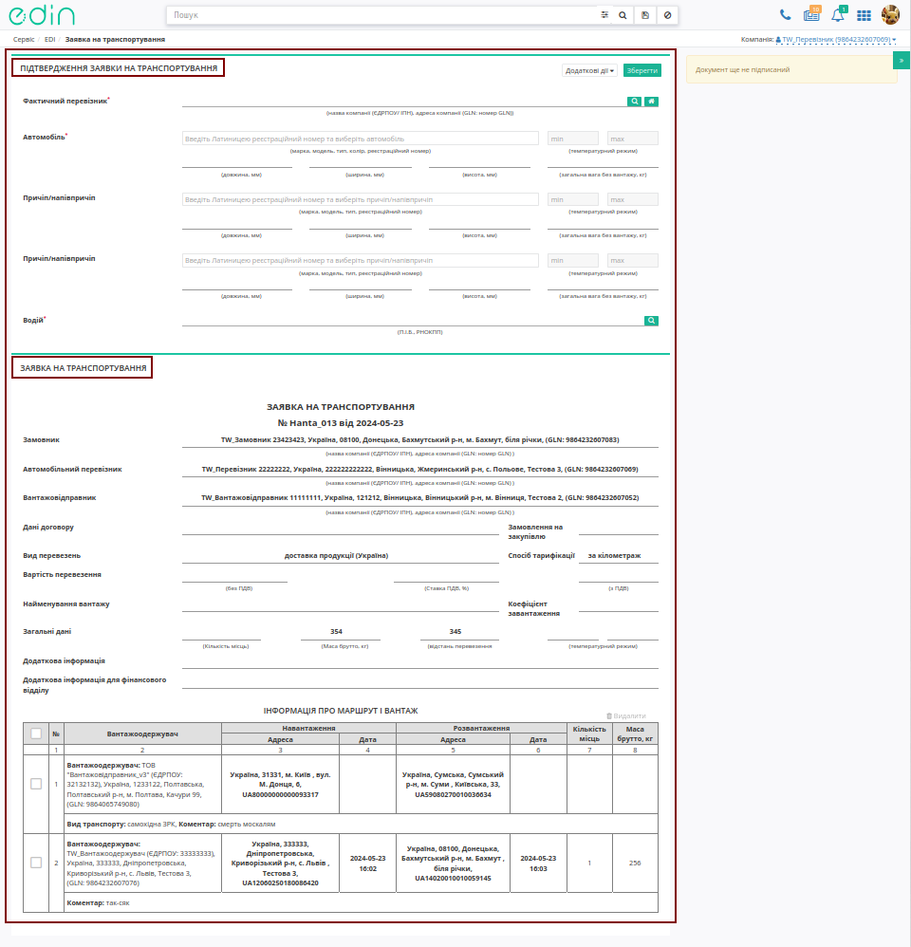Click first Причіп/напівпричіп min temperature field
The width and height of the screenshot is (911, 947).
point(573,200)
